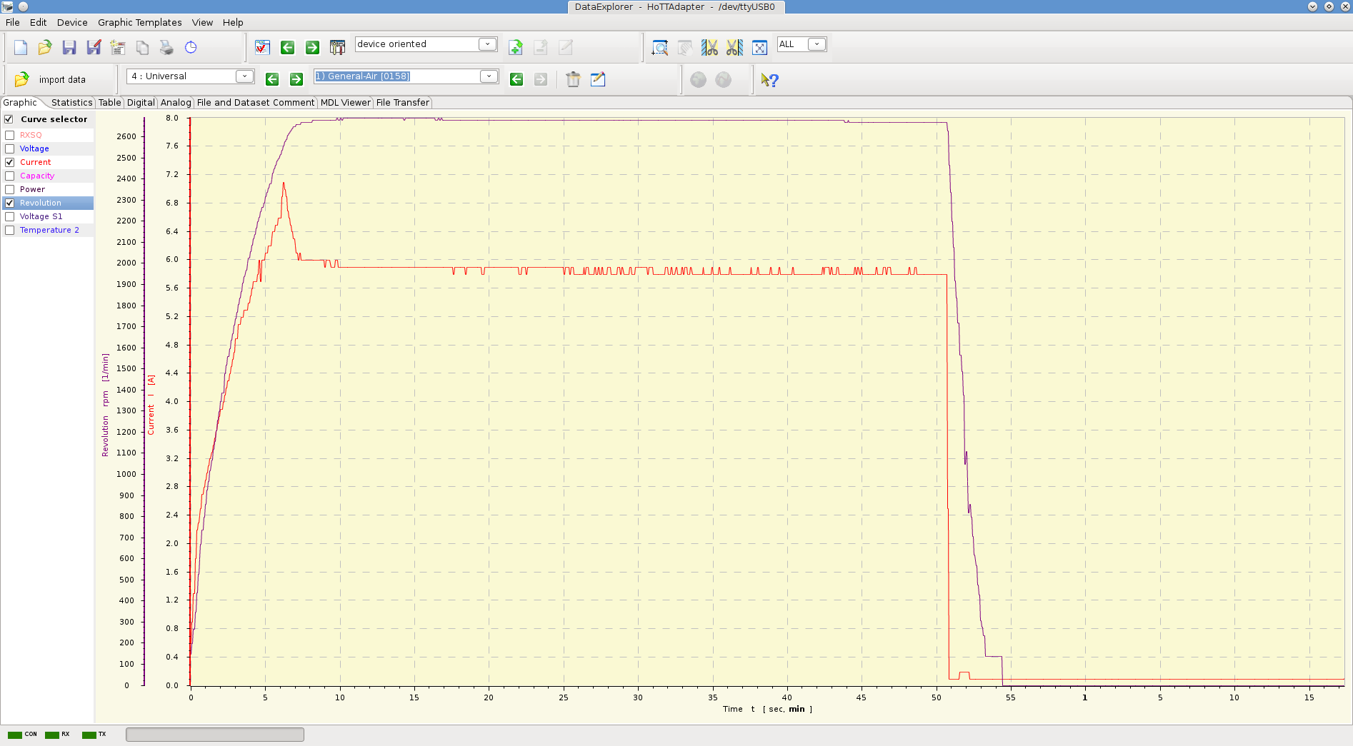Image resolution: width=1353 pixels, height=746 pixels.
Task: Open the 'device oriented' dropdown
Action: [487, 44]
